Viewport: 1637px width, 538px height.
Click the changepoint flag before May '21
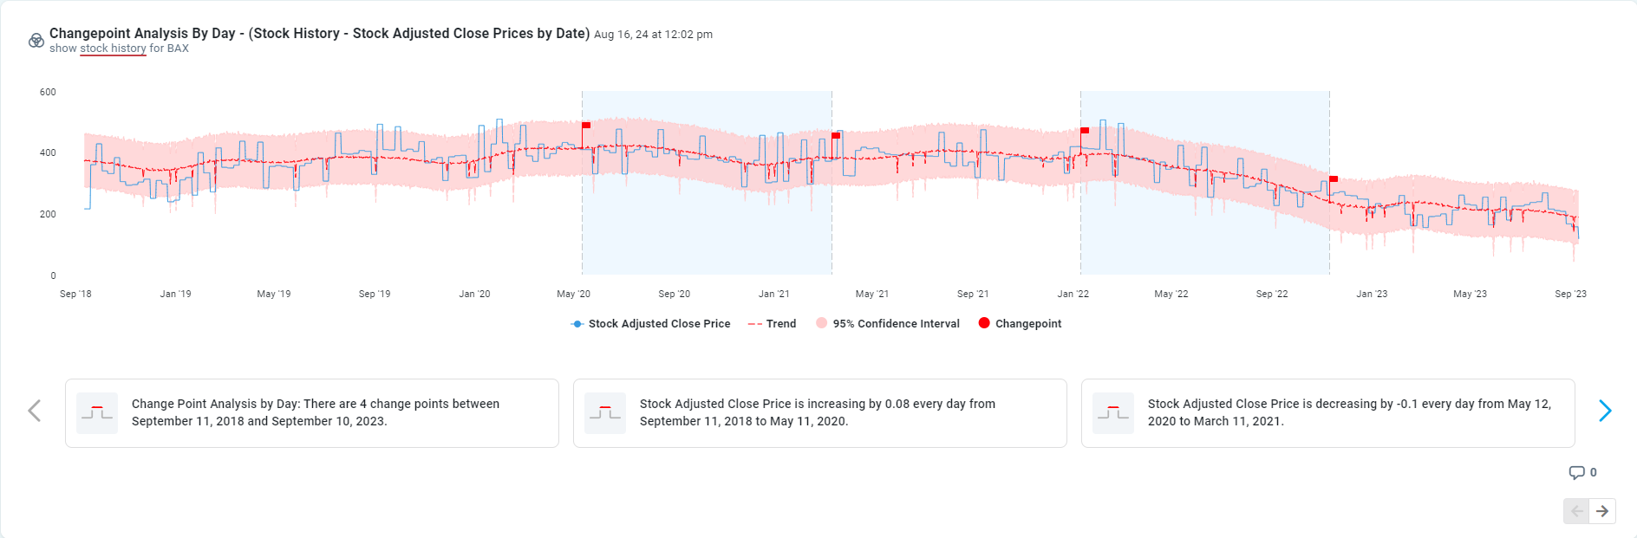836,136
